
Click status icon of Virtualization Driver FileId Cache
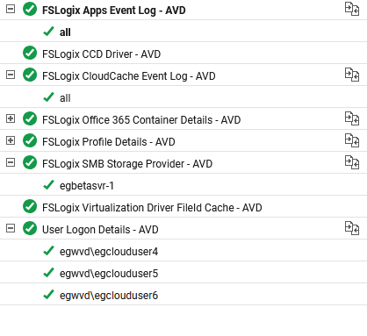point(30,206)
